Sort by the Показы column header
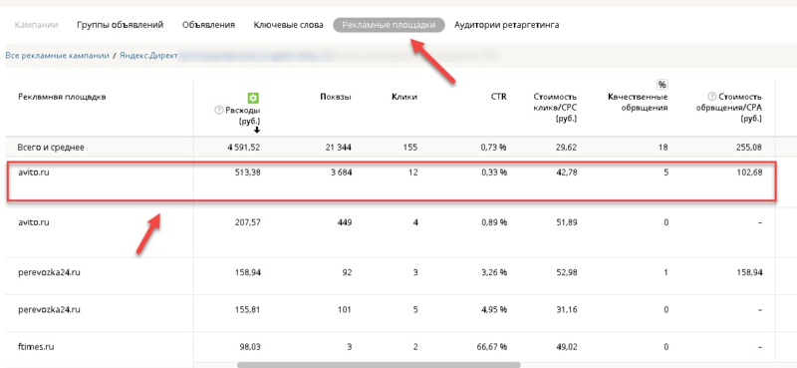This screenshot has height=368, width=797. tap(336, 97)
